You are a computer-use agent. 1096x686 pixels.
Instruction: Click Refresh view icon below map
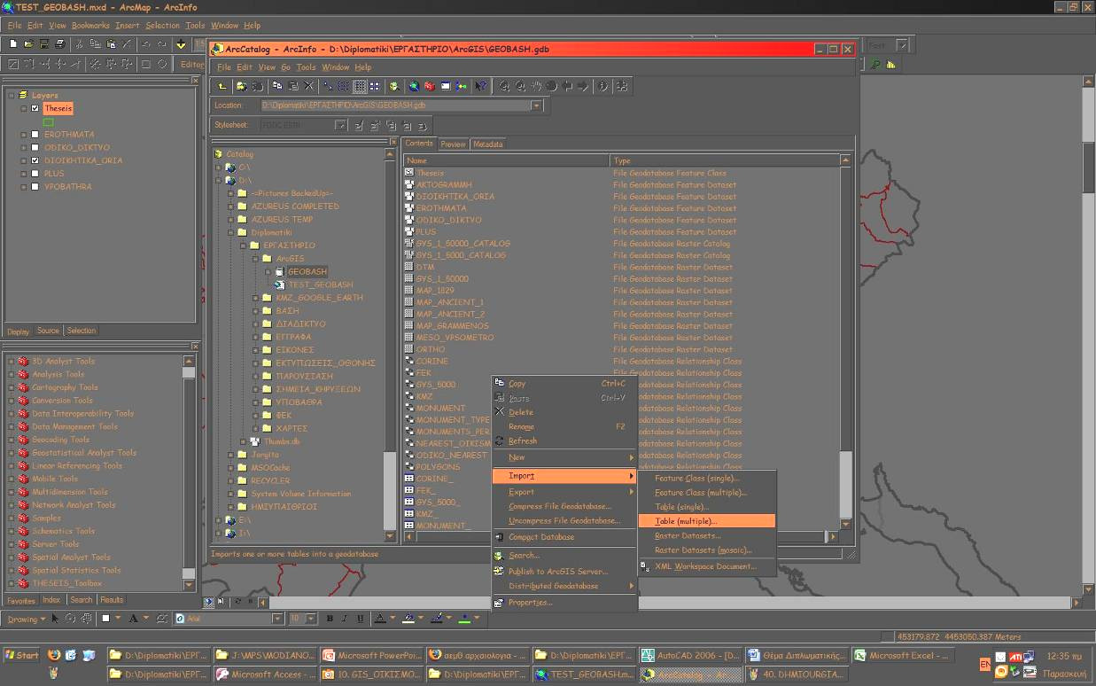(237, 602)
